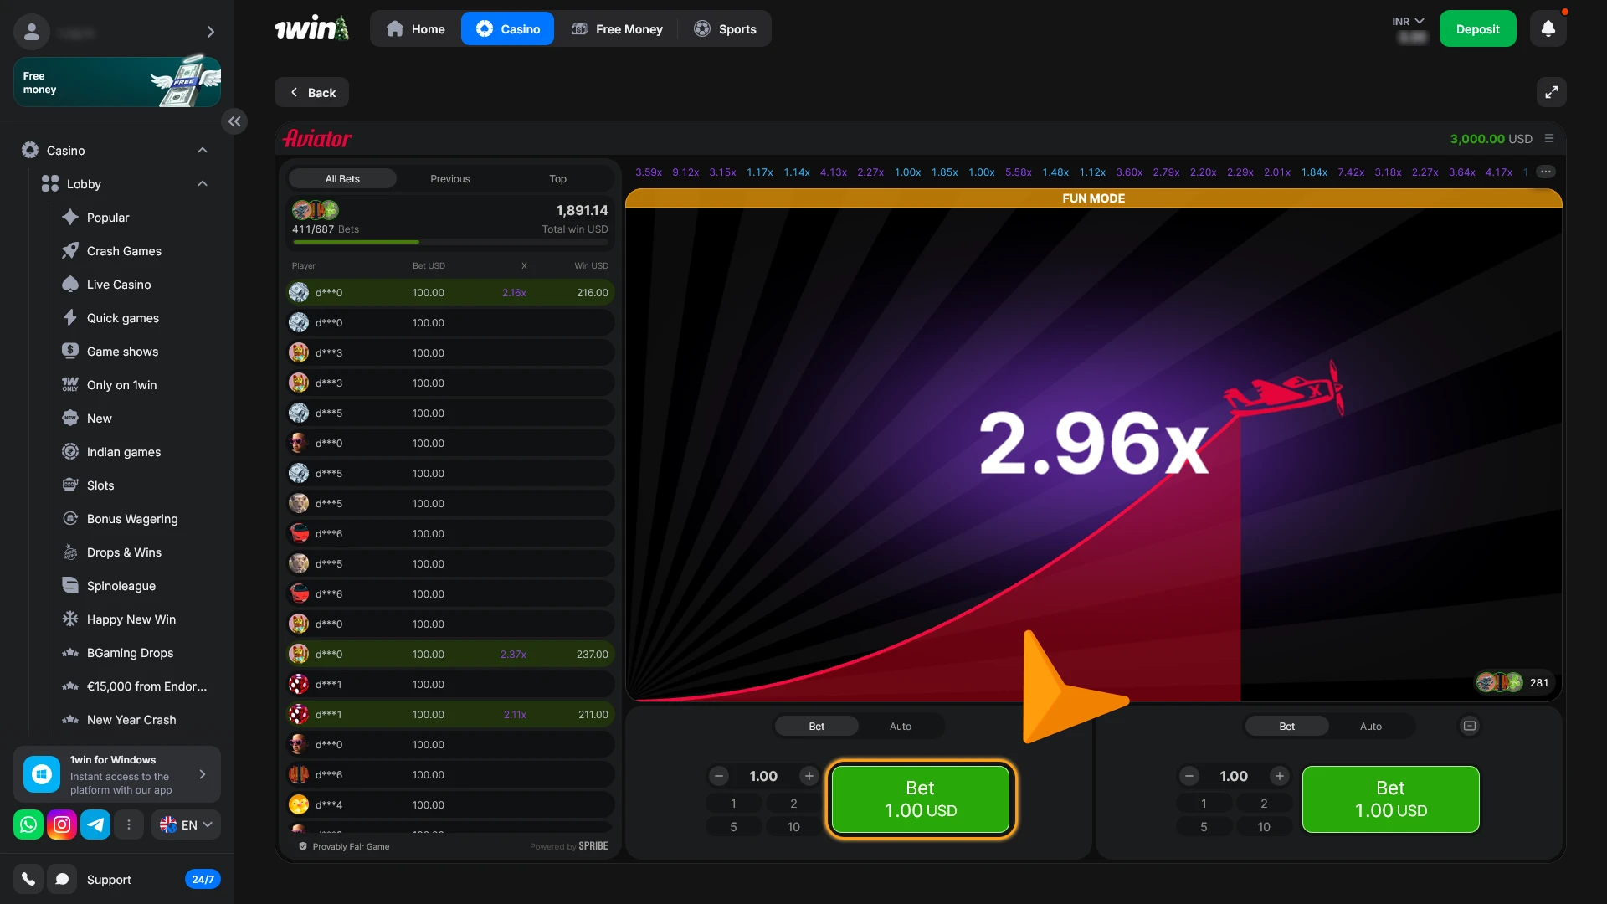This screenshot has height=904, width=1607.
Task: Switch left bet panel to Auto
Action: tap(900, 726)
